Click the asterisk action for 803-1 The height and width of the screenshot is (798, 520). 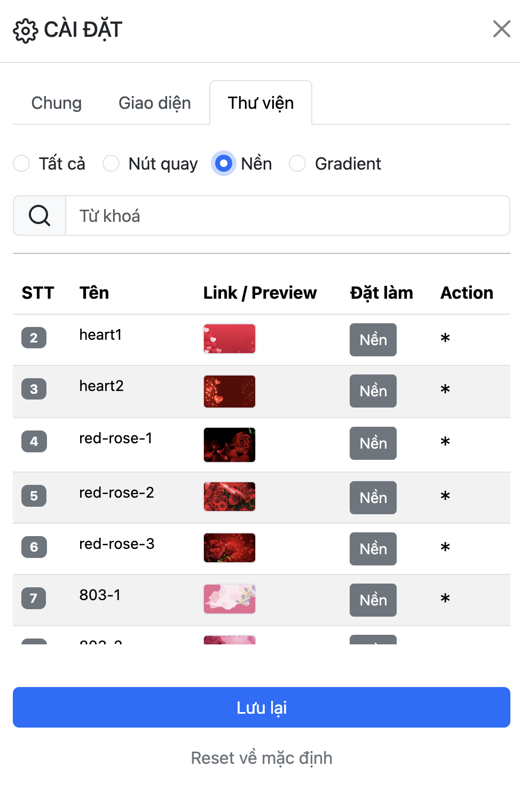click(445, 598)
